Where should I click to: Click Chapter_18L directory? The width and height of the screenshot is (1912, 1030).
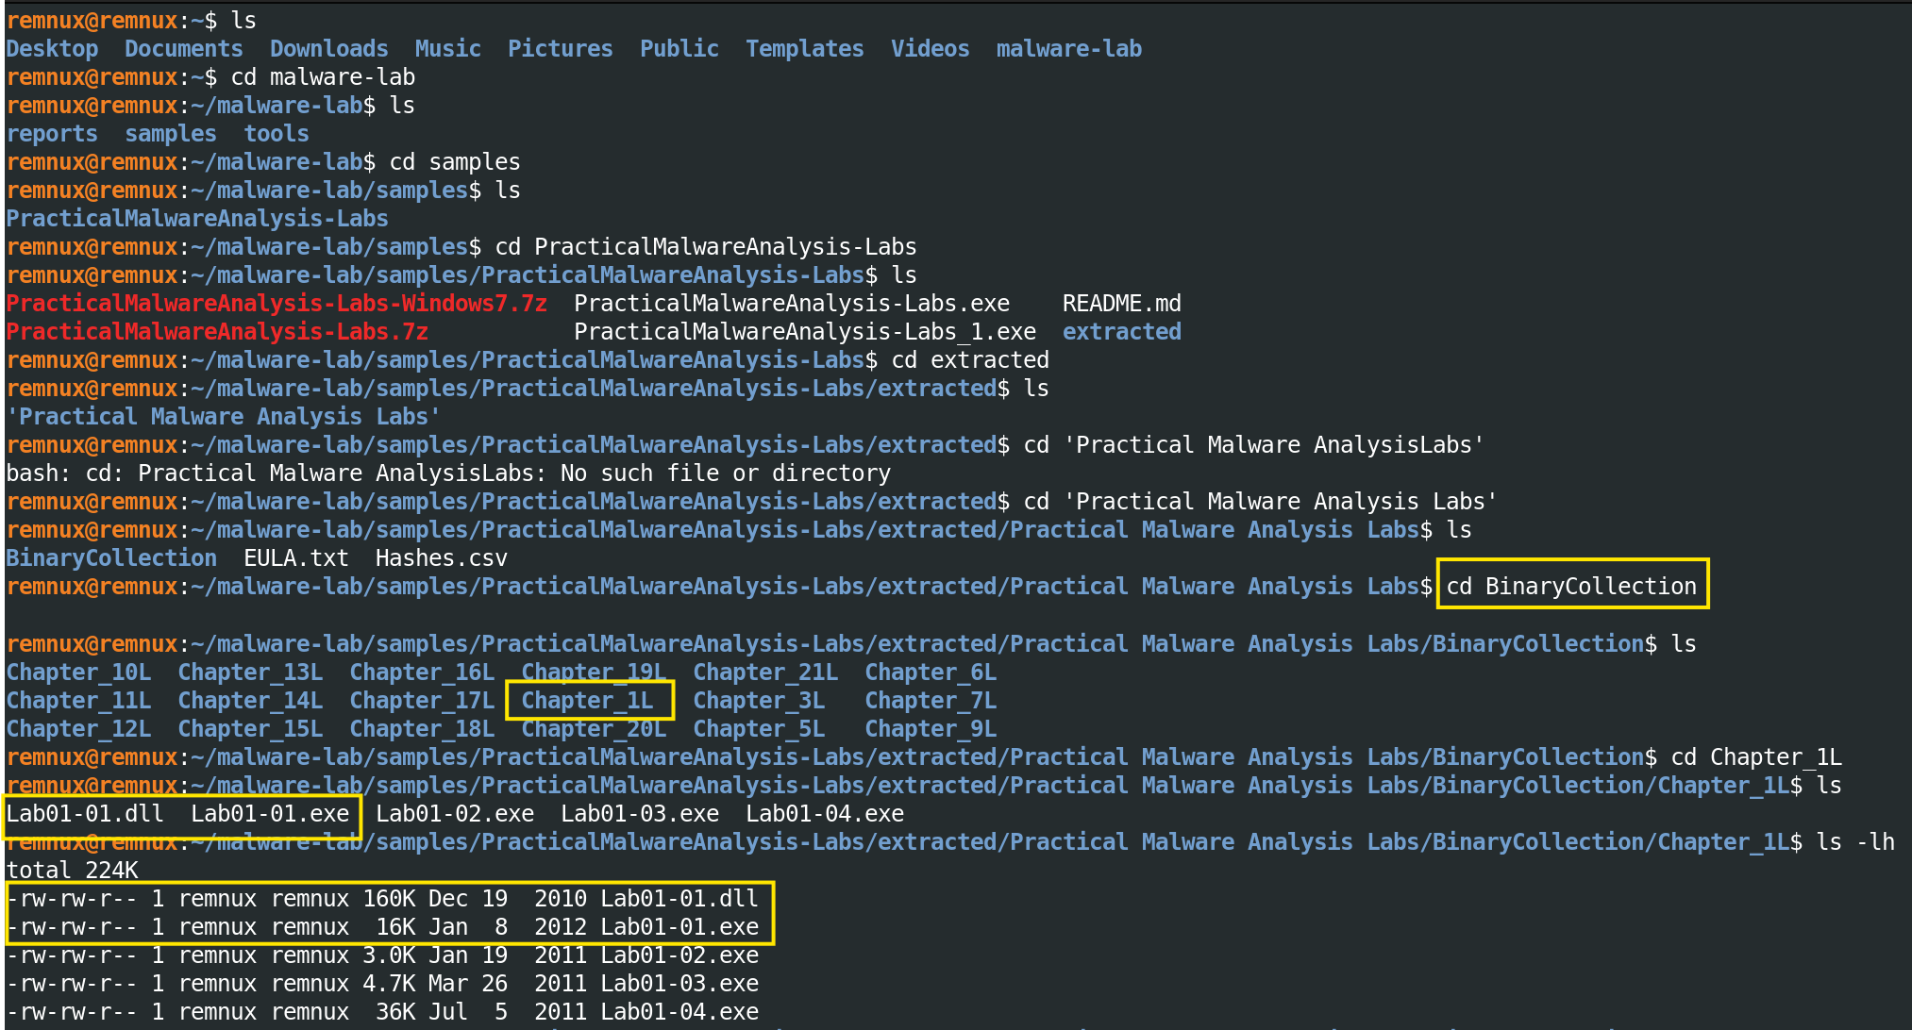pyautogui.click(x=422, y=729)
